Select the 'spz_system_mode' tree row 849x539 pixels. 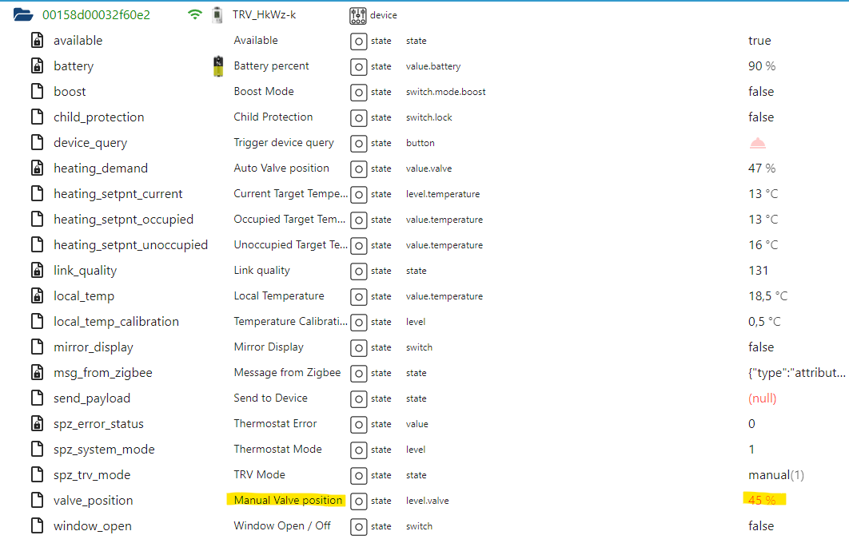point(104,450)
